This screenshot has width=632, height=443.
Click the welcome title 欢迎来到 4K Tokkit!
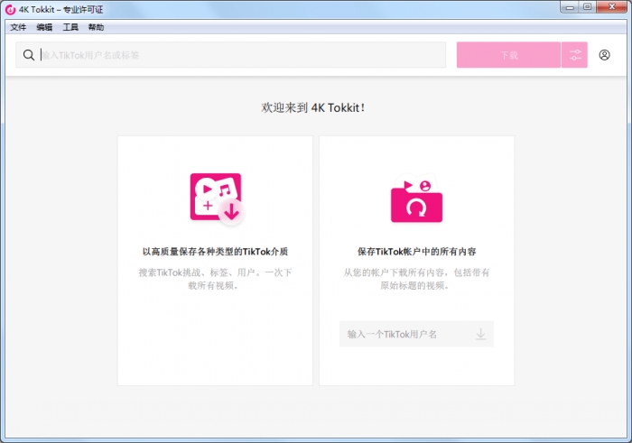pyautogui.click(x=313, y=107)
